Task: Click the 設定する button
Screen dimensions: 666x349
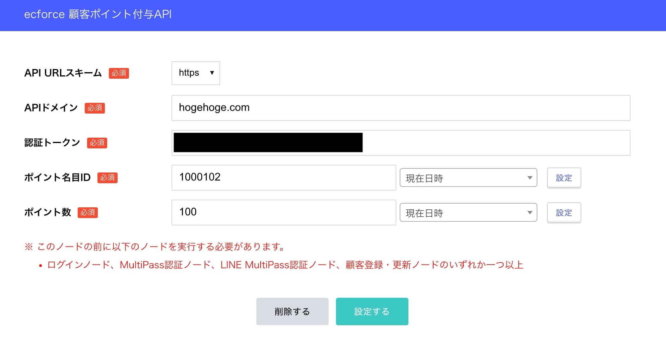Action: point(372,311)
